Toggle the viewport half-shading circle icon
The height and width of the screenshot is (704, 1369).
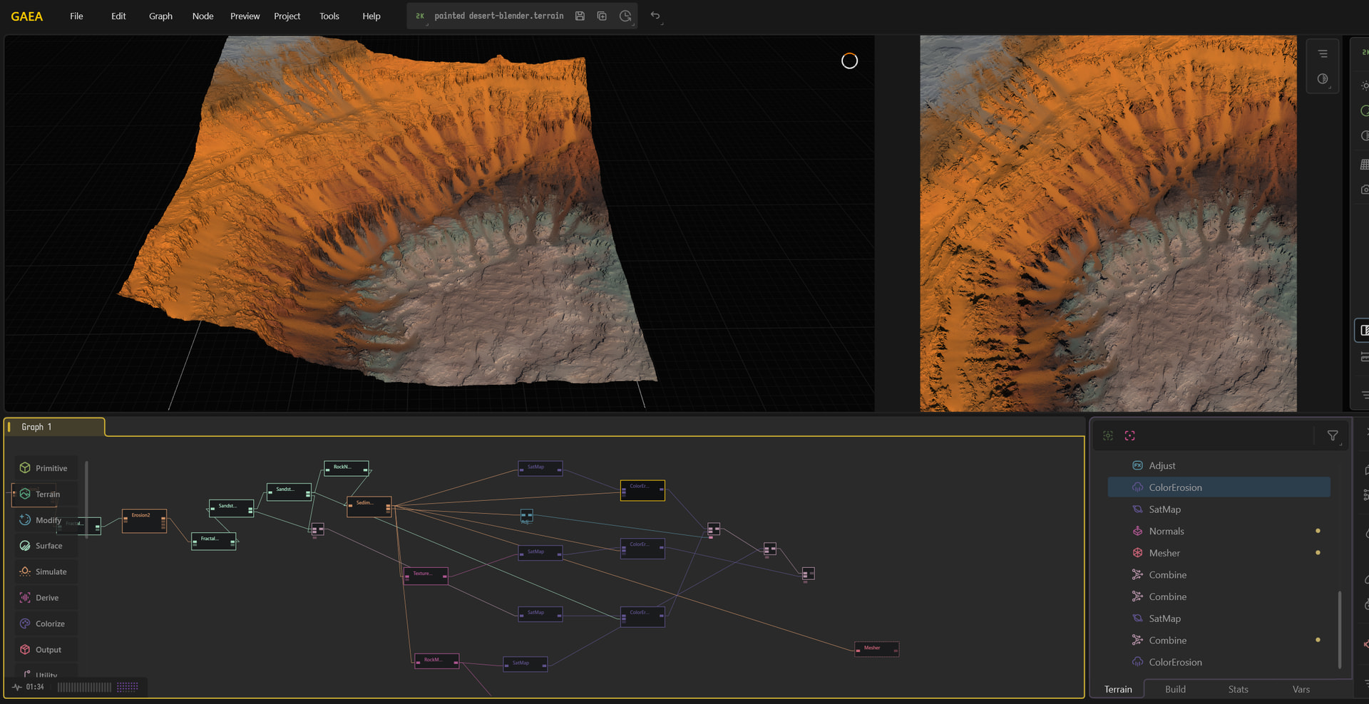point(1323,79)
